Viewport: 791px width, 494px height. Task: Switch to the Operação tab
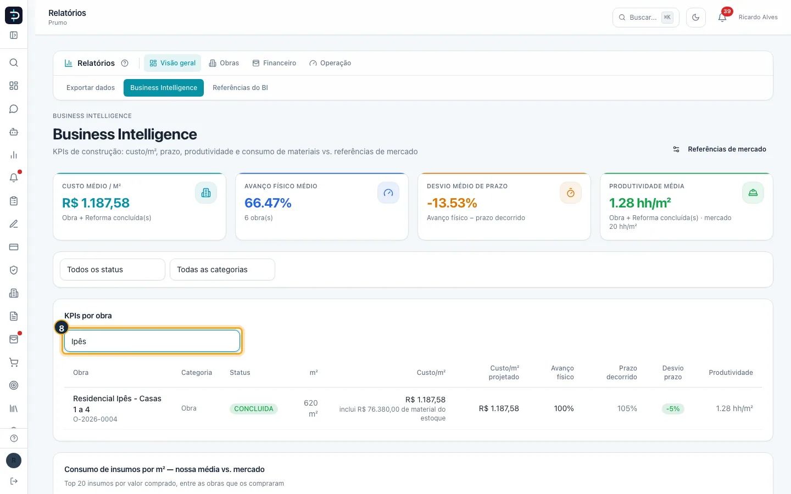pyautogui.click(x=330, y=63)
